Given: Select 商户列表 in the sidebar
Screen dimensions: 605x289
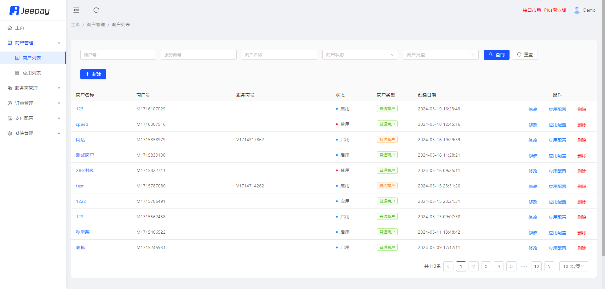Looking at the screenshot, I should [x=32, y=58].
